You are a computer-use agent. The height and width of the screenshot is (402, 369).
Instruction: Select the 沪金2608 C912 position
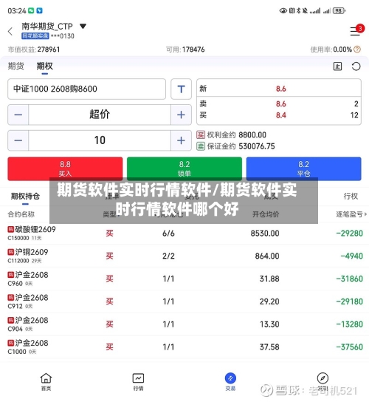[184, 301]
